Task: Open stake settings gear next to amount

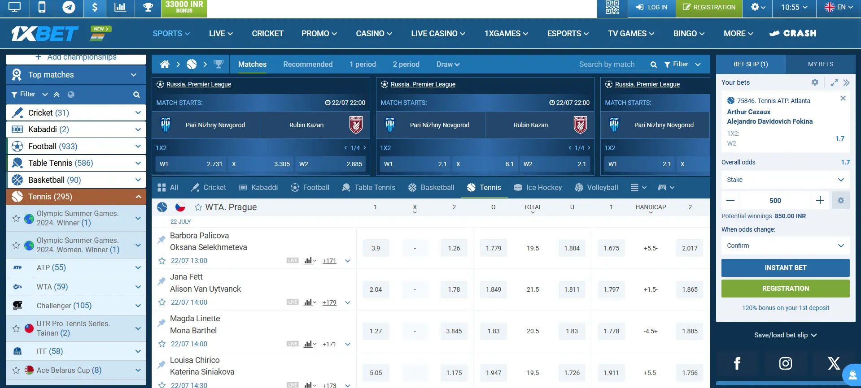Action: [x=841, y=201]
